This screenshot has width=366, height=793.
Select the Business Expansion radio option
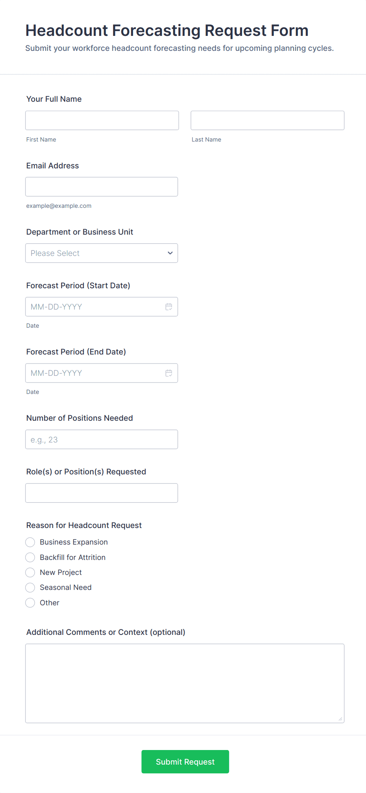[30, 542]
